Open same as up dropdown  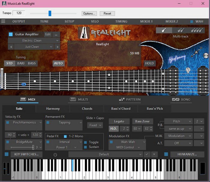tap(178, 129)
